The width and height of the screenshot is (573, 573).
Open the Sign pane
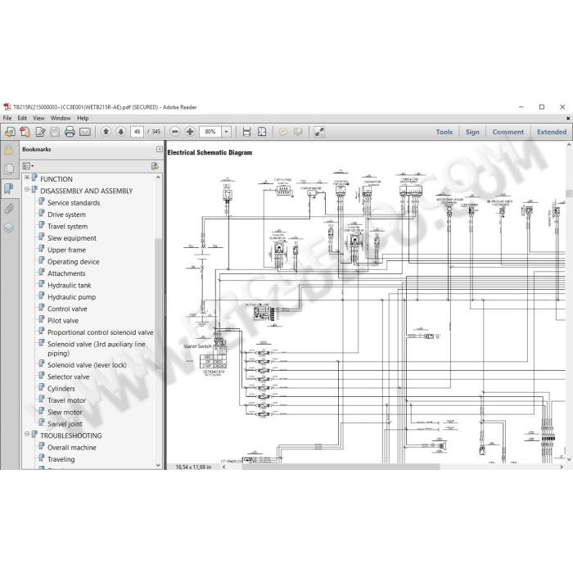point(472,132)
